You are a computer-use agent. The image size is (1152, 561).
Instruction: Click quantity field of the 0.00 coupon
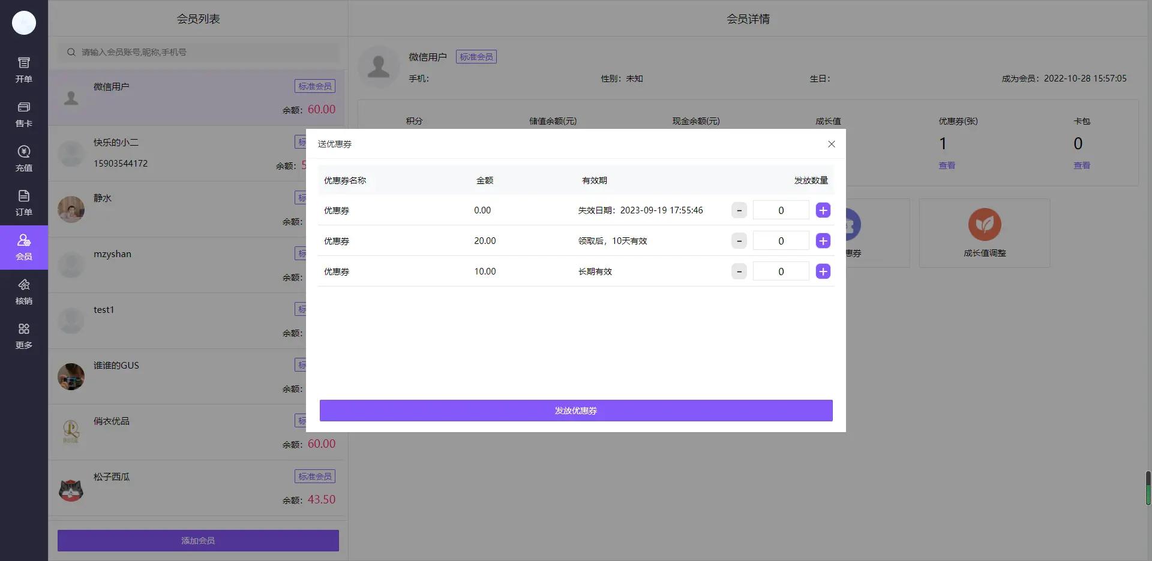click(781, 210)
